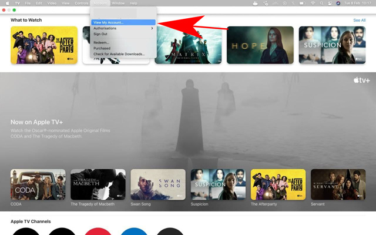Click the Apple TV+ logo on banner
This screenshot has width=376, height=235.
point(361,80)
